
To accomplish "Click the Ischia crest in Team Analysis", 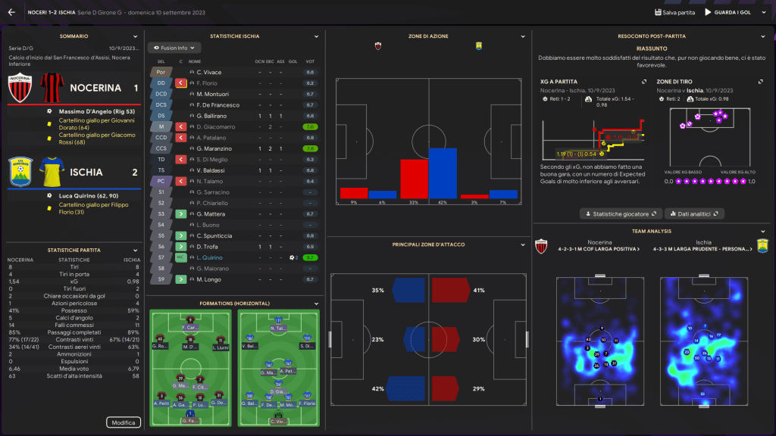I will pos(763,245).
